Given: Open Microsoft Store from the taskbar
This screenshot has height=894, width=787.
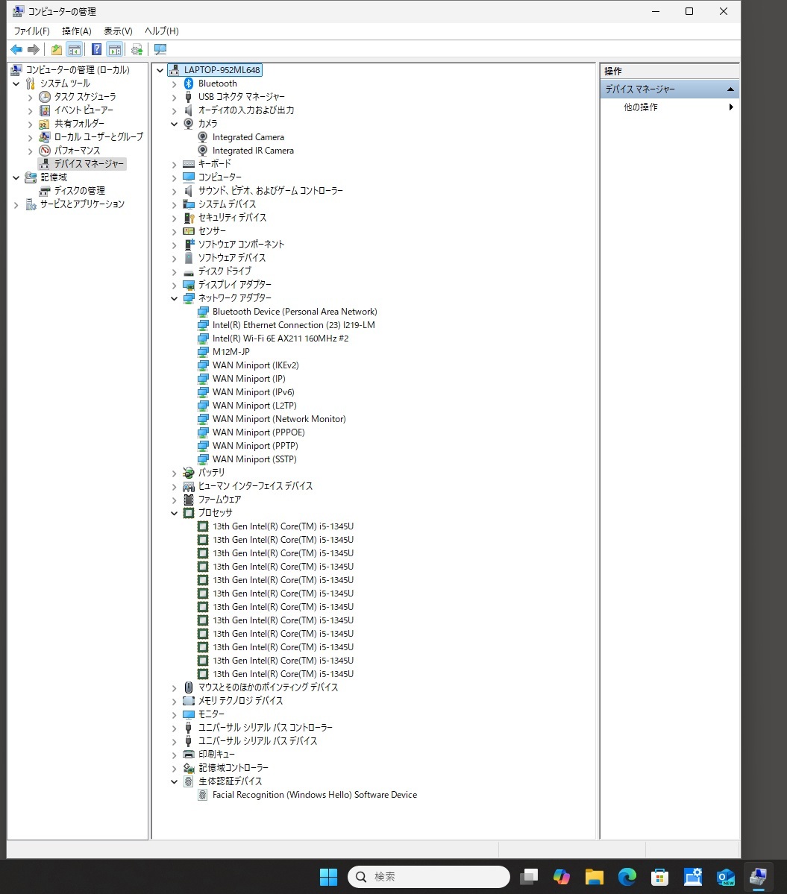Looking at the screenshot, I should tap(660, 877).
